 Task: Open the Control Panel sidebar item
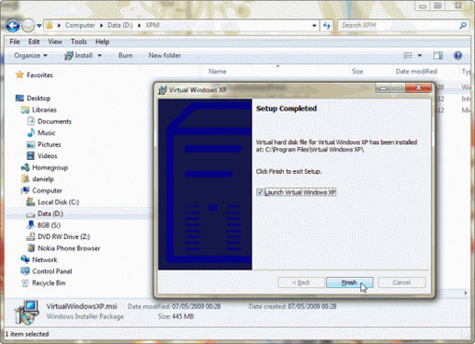click(x=47, y=271)
